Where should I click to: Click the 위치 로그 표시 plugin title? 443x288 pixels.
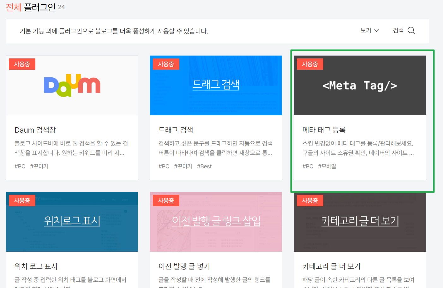tap(36, 267)
